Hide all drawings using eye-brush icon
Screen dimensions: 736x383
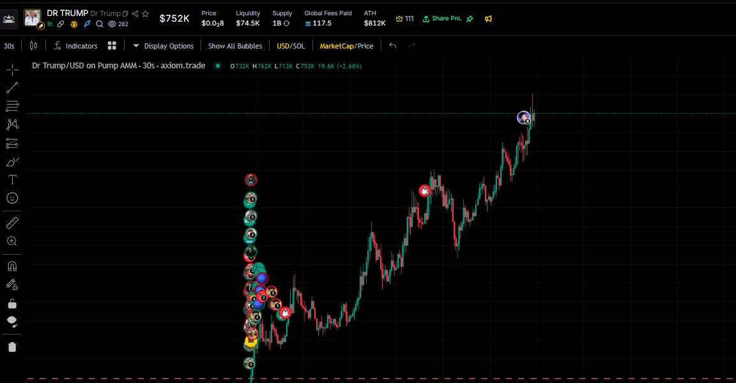[x=12, y=322]
